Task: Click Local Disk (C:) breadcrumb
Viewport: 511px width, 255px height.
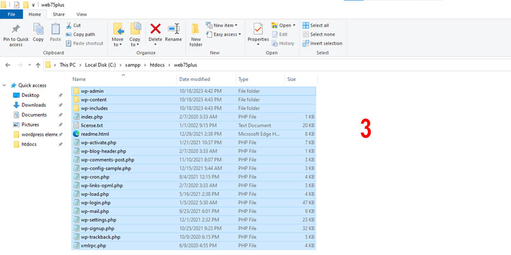Action: 100,65
